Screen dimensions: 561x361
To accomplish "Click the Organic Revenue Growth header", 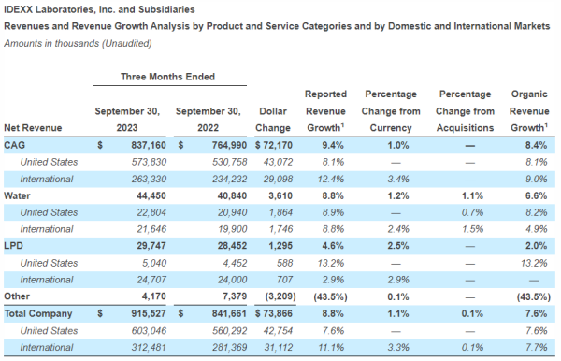I will click(x=529, y=111).
